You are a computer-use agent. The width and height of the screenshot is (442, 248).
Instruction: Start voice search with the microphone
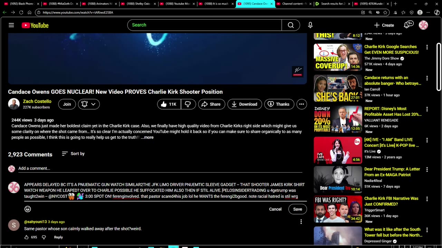click(x=310, y=25)
